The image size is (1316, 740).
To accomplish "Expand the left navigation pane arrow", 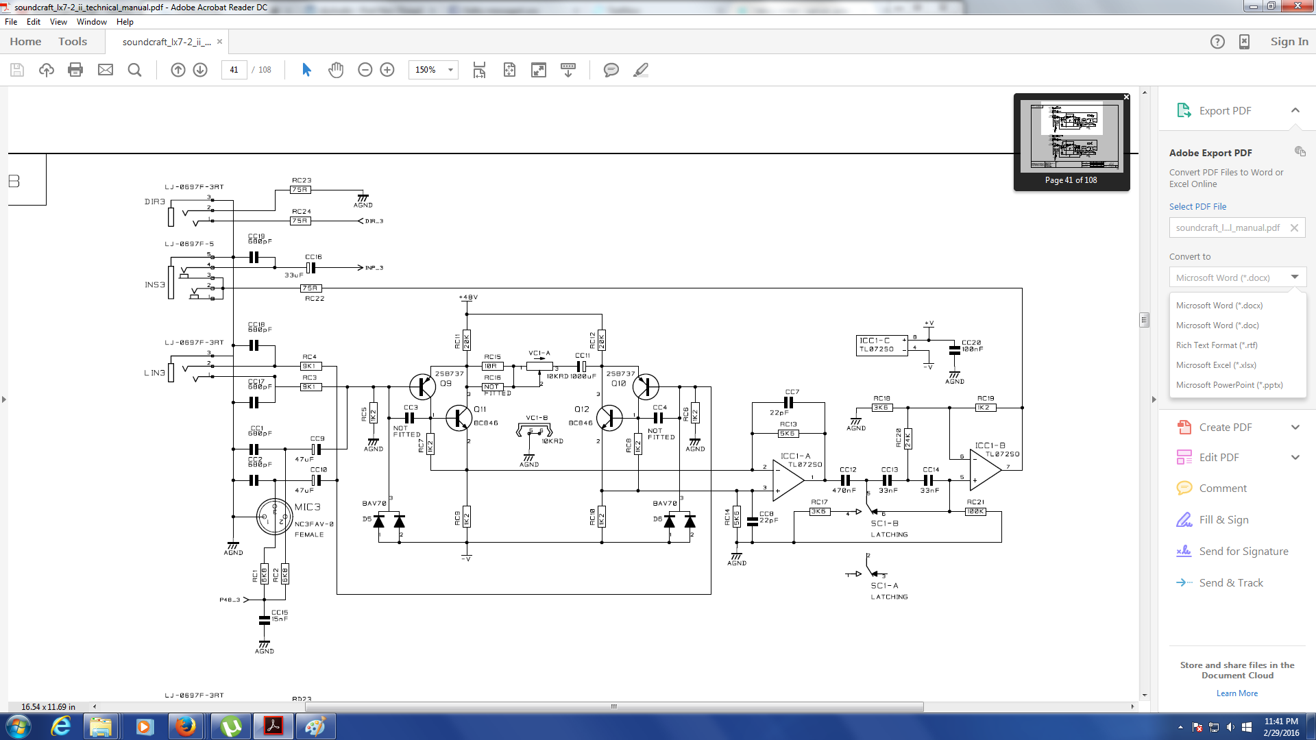I will (4, 399).
